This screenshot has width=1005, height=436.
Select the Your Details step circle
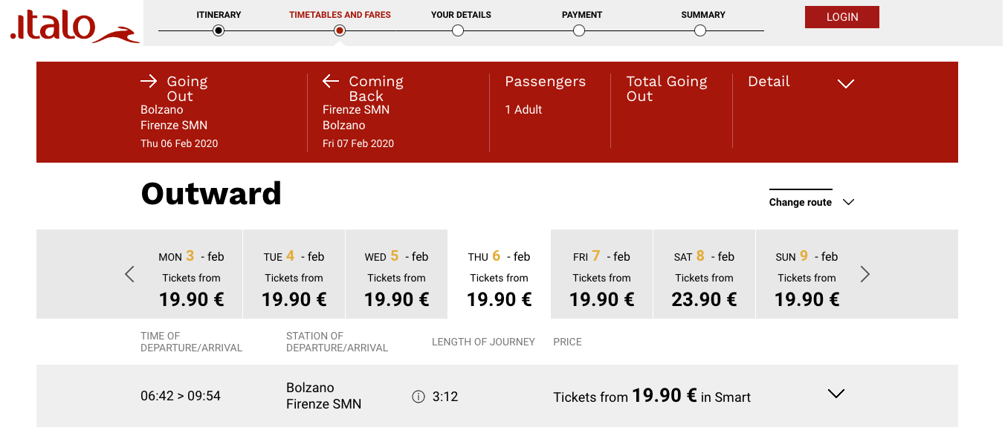click(458, 30)
